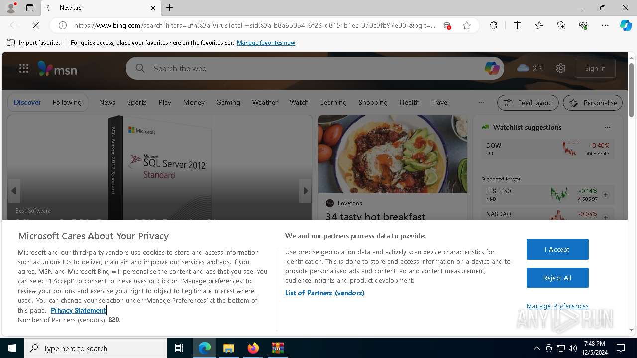Open the Weather category
Viewport: 637px width, 358px height.
click(265, 102)
